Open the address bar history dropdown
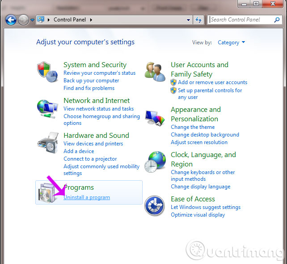Image resolution: width=287 pixels, height=264 pixels. tap(188, 20)
